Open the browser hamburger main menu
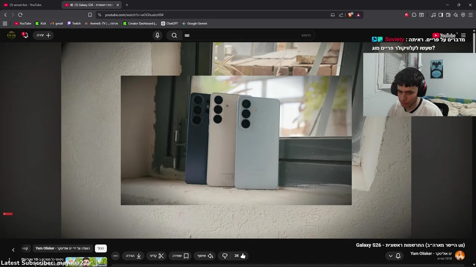 click(470, 15)
